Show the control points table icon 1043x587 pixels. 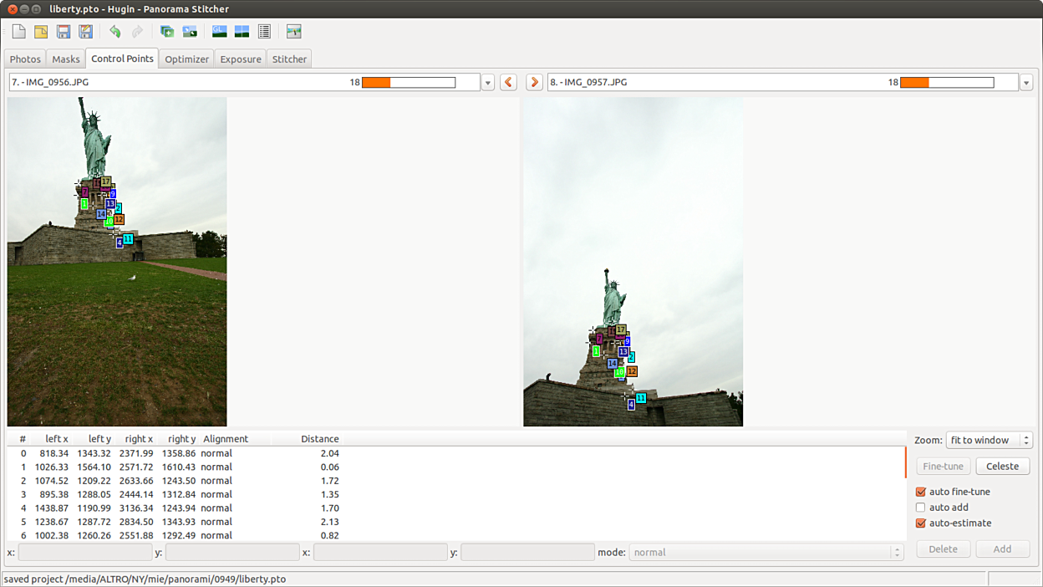(x=264, y=32)
